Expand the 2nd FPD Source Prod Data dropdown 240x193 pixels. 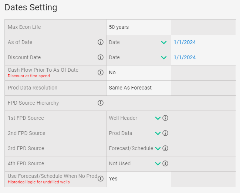pyautogui.click(x=158, y=133)
